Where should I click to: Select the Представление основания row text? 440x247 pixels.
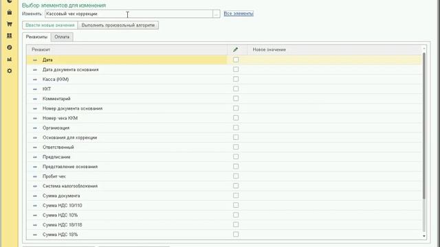[x=70, y=167]
